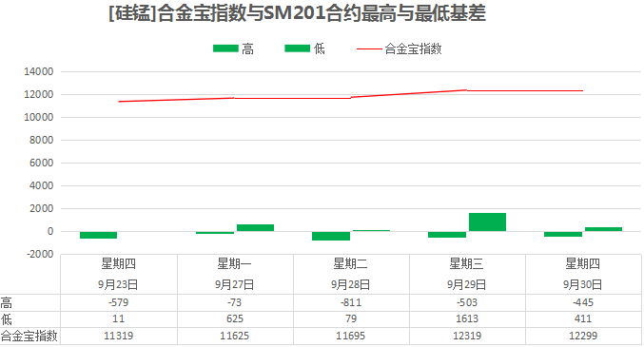Click the 9月27日 positive green bar

coord(256,228)
